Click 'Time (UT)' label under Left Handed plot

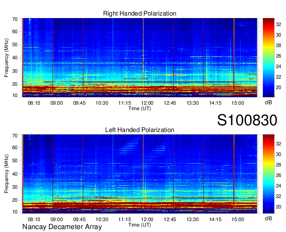[140, 225]
